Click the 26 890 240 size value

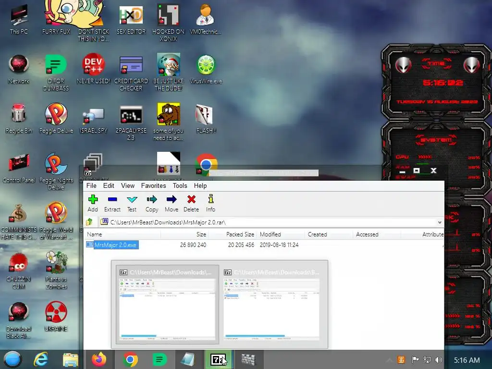193,245
